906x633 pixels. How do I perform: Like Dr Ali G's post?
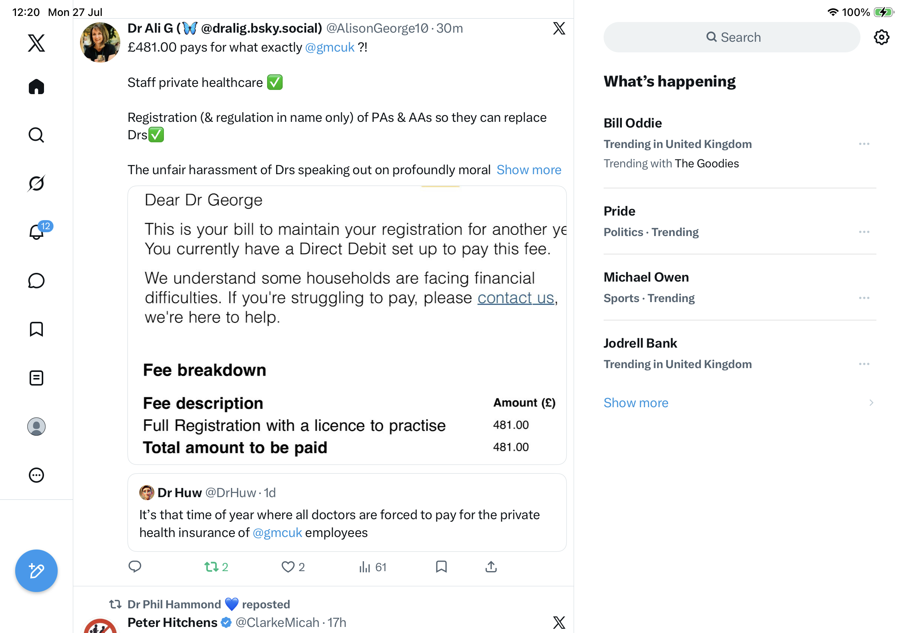coord(293,567)
